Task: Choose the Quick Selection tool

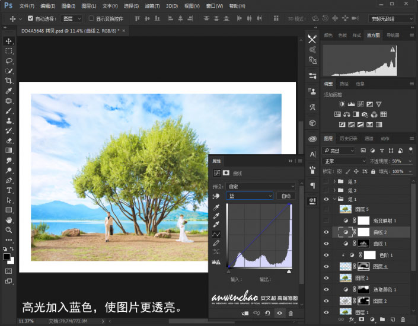Action: click(x=8, y=71)
